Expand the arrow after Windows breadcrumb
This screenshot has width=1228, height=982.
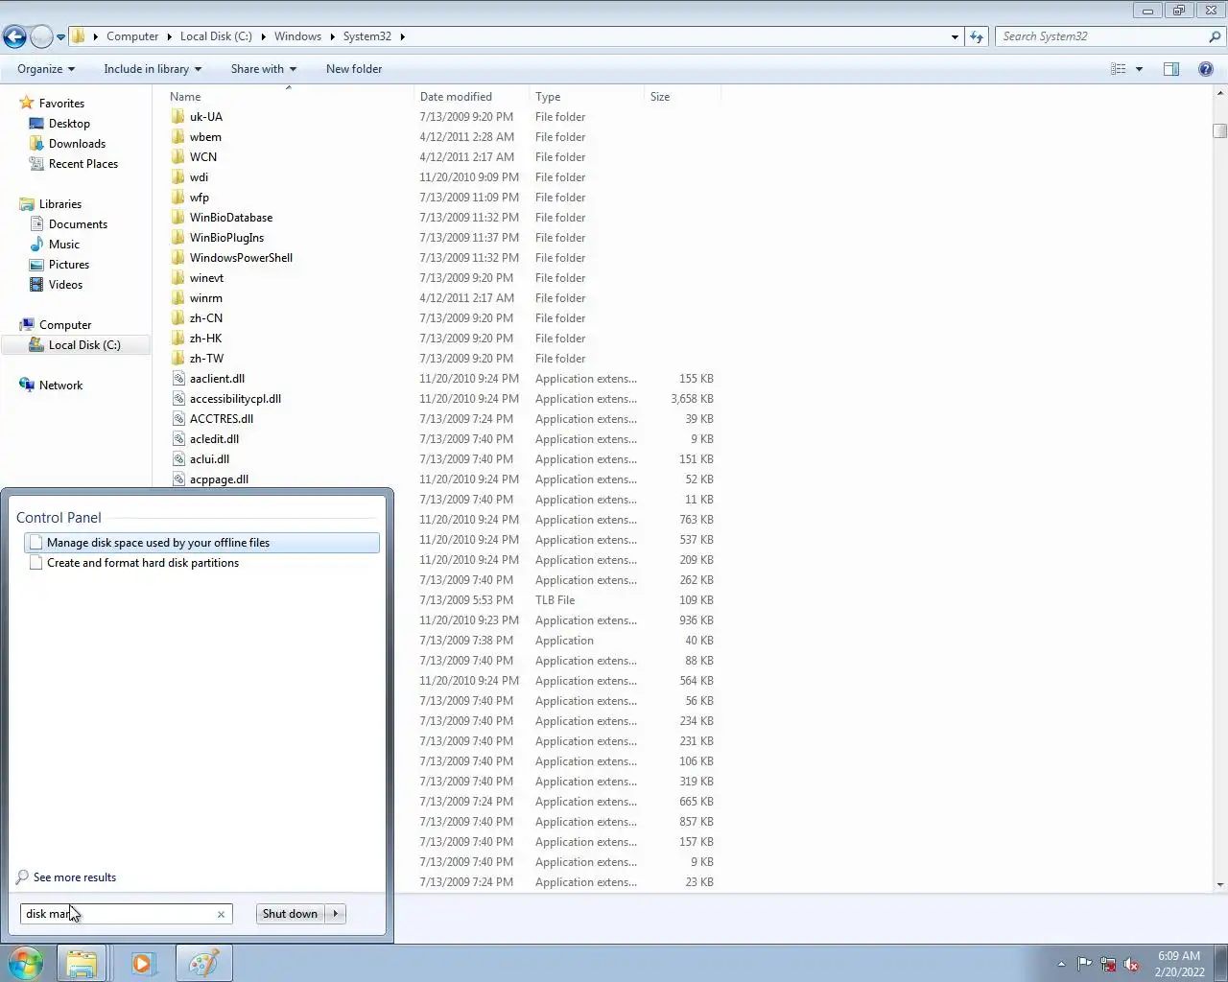tap(333, 36)
